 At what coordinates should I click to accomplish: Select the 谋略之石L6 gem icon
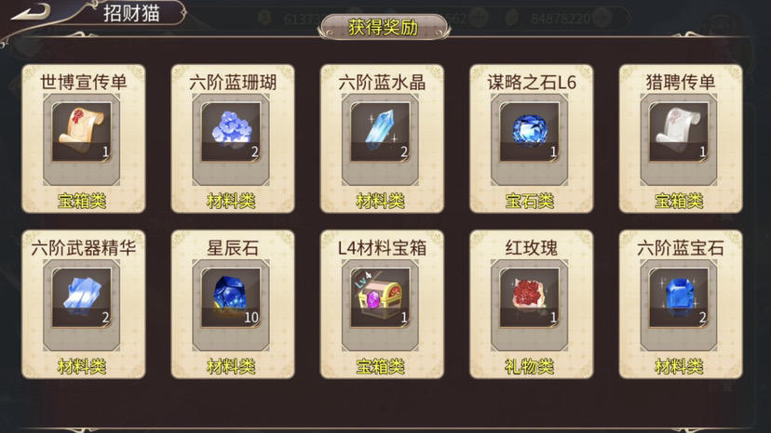tap(529, 132)
